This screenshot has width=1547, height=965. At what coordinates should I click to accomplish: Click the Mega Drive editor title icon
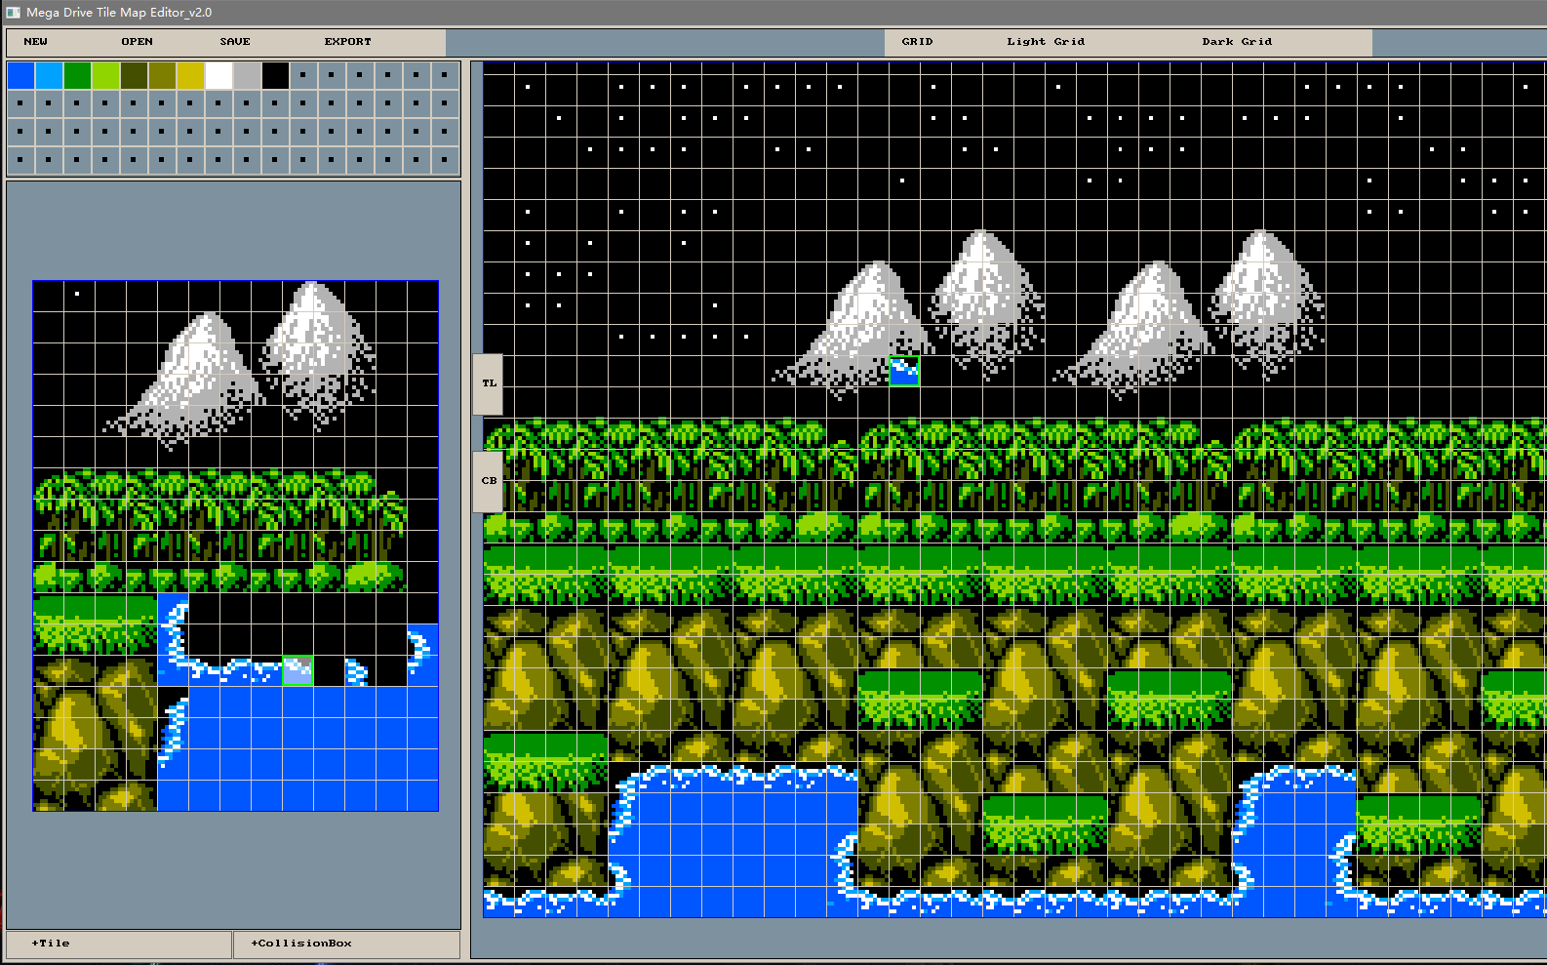(13, 13)
